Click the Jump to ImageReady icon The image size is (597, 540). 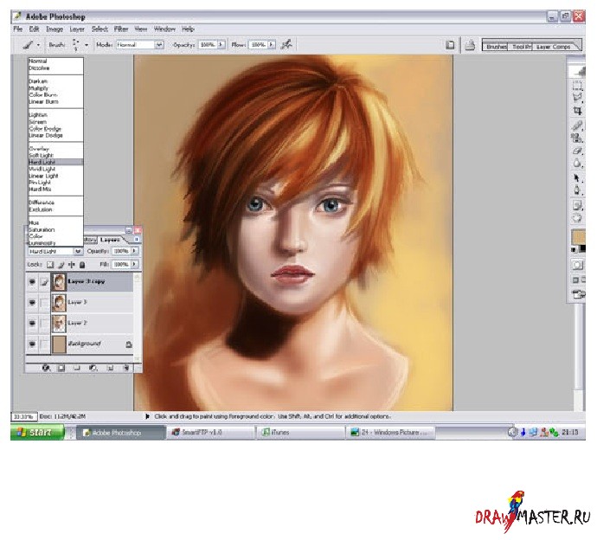pyautogui.click(x=578, y=294)
